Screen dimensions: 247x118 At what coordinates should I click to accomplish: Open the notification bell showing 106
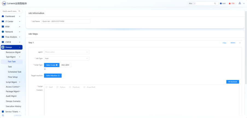click(230, 4)
